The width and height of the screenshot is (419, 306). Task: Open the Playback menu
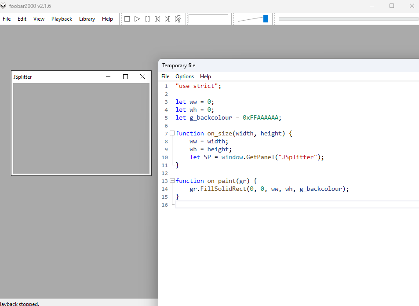[62, 19]
